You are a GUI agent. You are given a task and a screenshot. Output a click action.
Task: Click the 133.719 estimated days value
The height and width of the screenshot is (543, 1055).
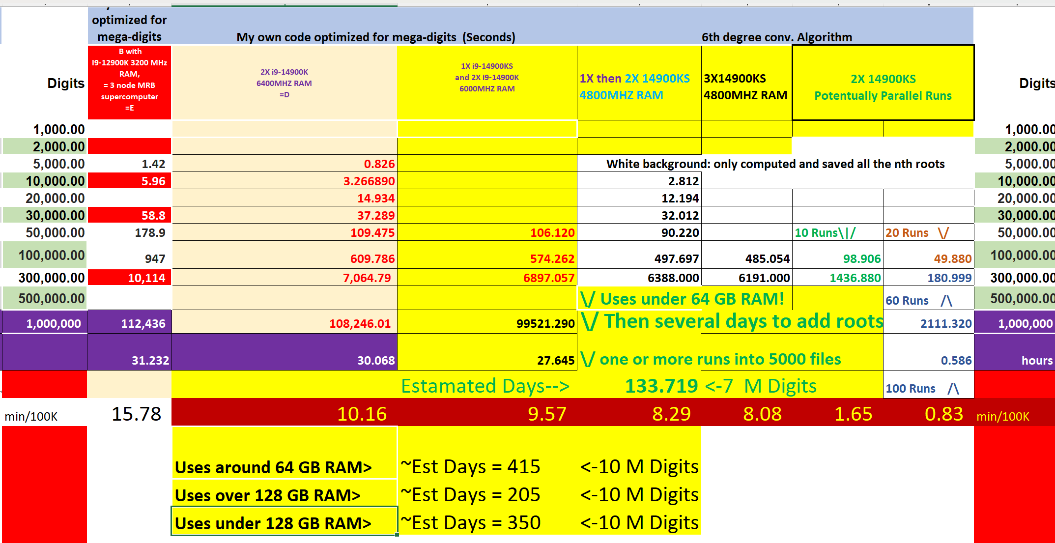(x=661, y=386)
